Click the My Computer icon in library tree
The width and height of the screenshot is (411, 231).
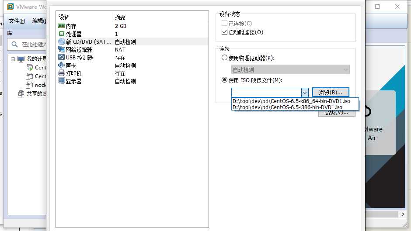click(21, 59)
